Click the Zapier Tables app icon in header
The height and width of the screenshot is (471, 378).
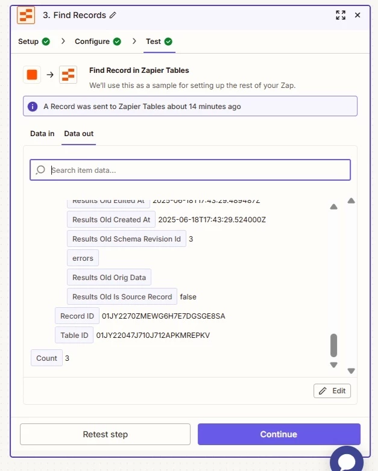[x=26, y=14]
